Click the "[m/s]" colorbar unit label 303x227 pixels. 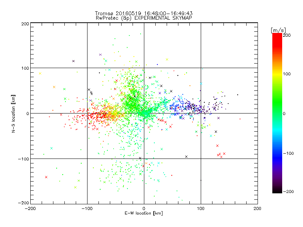[x=278, y=31]
